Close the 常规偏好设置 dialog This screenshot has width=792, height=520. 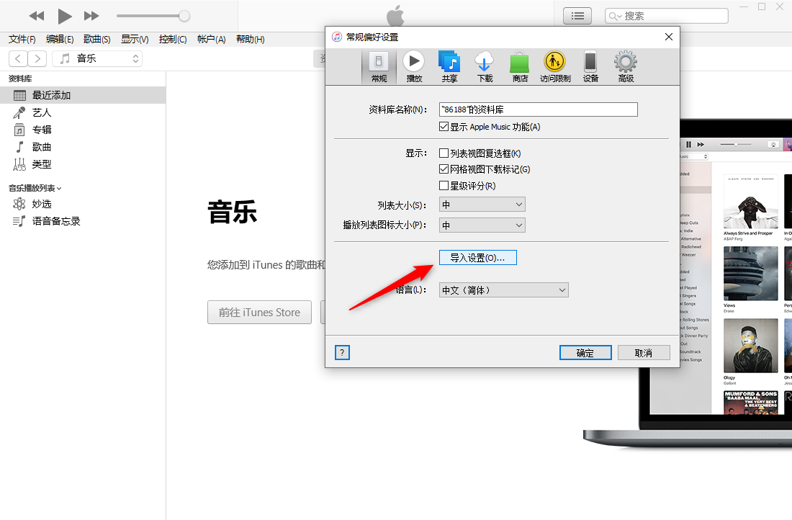[x=669, y=37]
